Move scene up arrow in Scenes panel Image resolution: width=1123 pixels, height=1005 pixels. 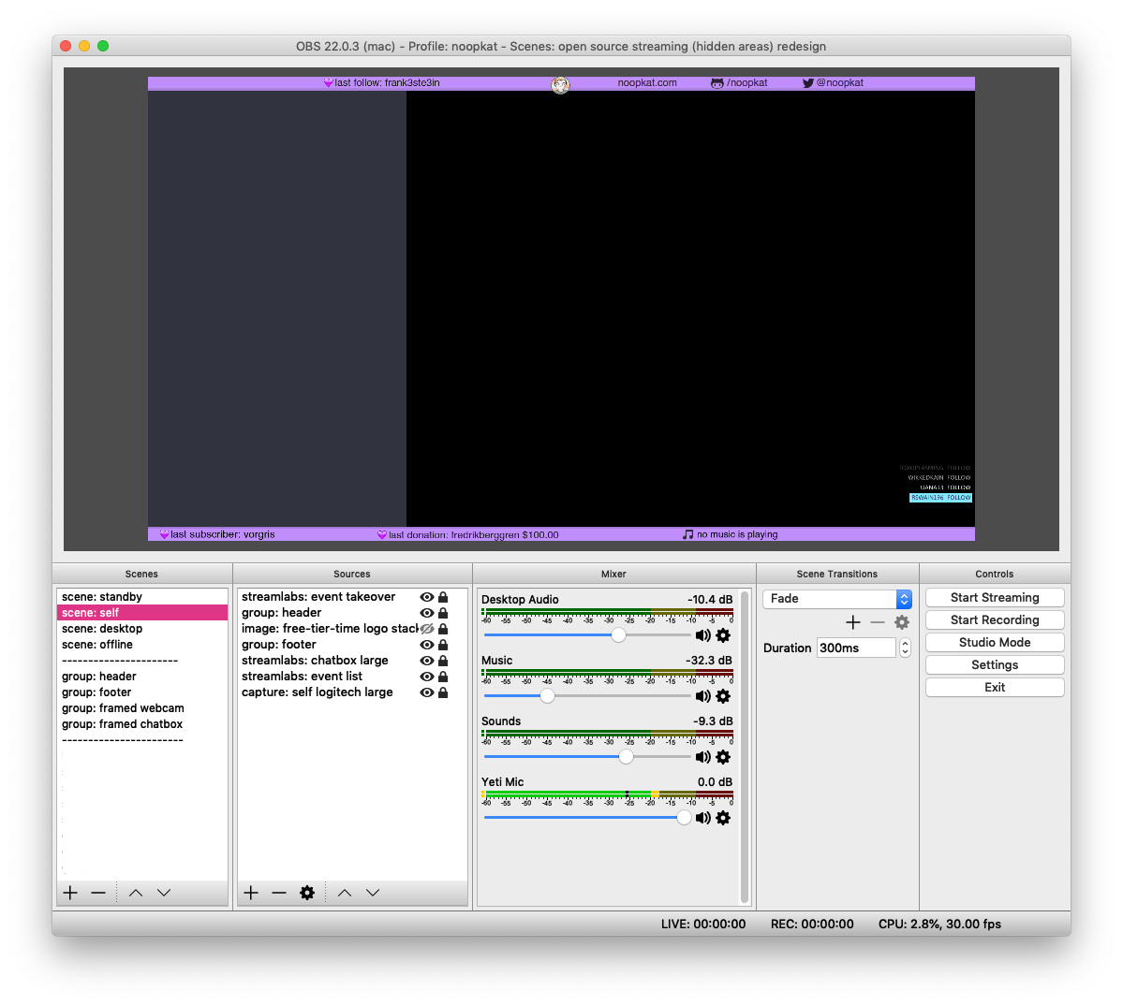tap(136, 893)
